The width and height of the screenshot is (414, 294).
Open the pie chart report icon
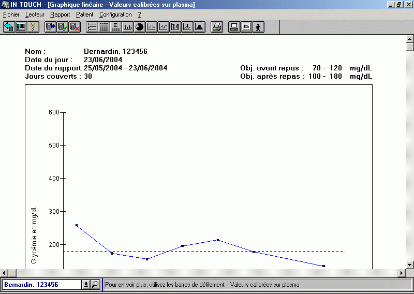(x=139, y=27)
